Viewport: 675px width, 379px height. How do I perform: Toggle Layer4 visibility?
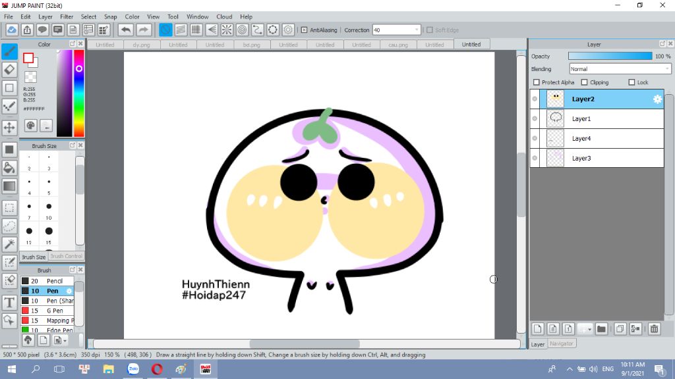tap(535, 138)
